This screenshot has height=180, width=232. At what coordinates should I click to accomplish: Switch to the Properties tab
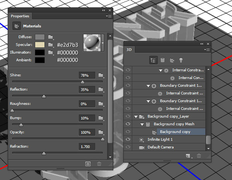pyautogui.click(x=20, y=16)
